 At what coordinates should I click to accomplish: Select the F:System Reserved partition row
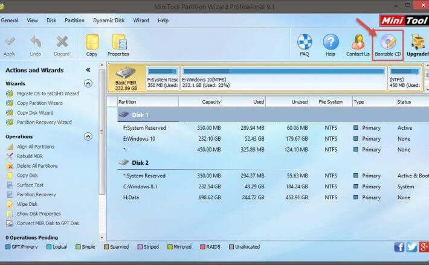pos(273,128)
